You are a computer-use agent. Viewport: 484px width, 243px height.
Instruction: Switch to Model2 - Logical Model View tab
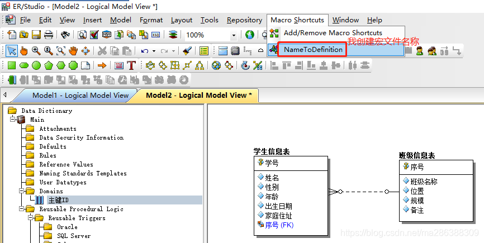tap(200, 96)
